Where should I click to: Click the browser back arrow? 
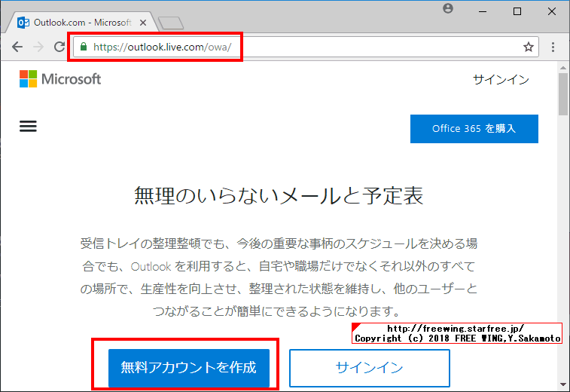(17, 47)
